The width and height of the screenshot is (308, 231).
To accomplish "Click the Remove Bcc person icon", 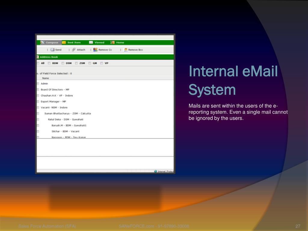I will (126, 50).
